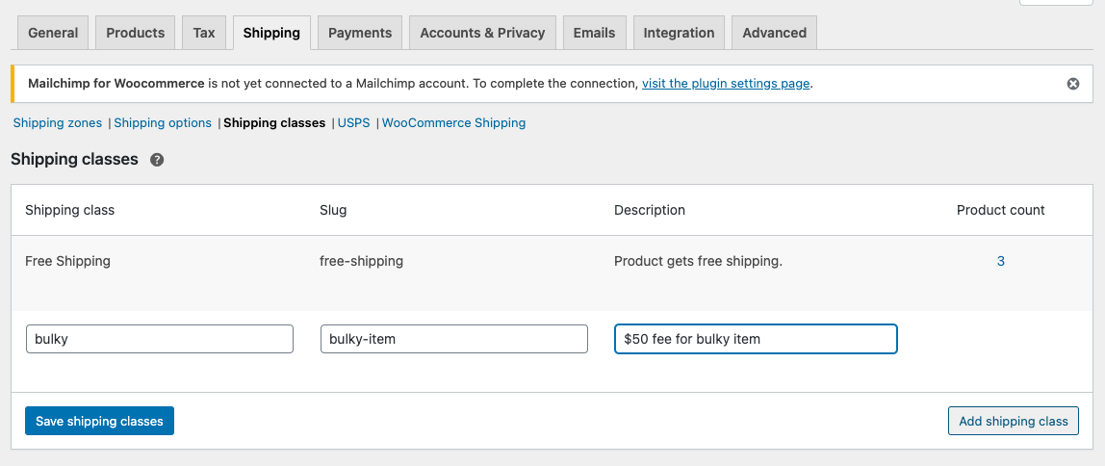
Task: Open the Shipping classes help tooltip icon
Action: click(157, 160)
